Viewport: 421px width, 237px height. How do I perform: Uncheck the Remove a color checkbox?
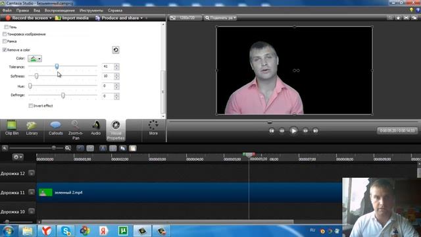tap(5, 50)
